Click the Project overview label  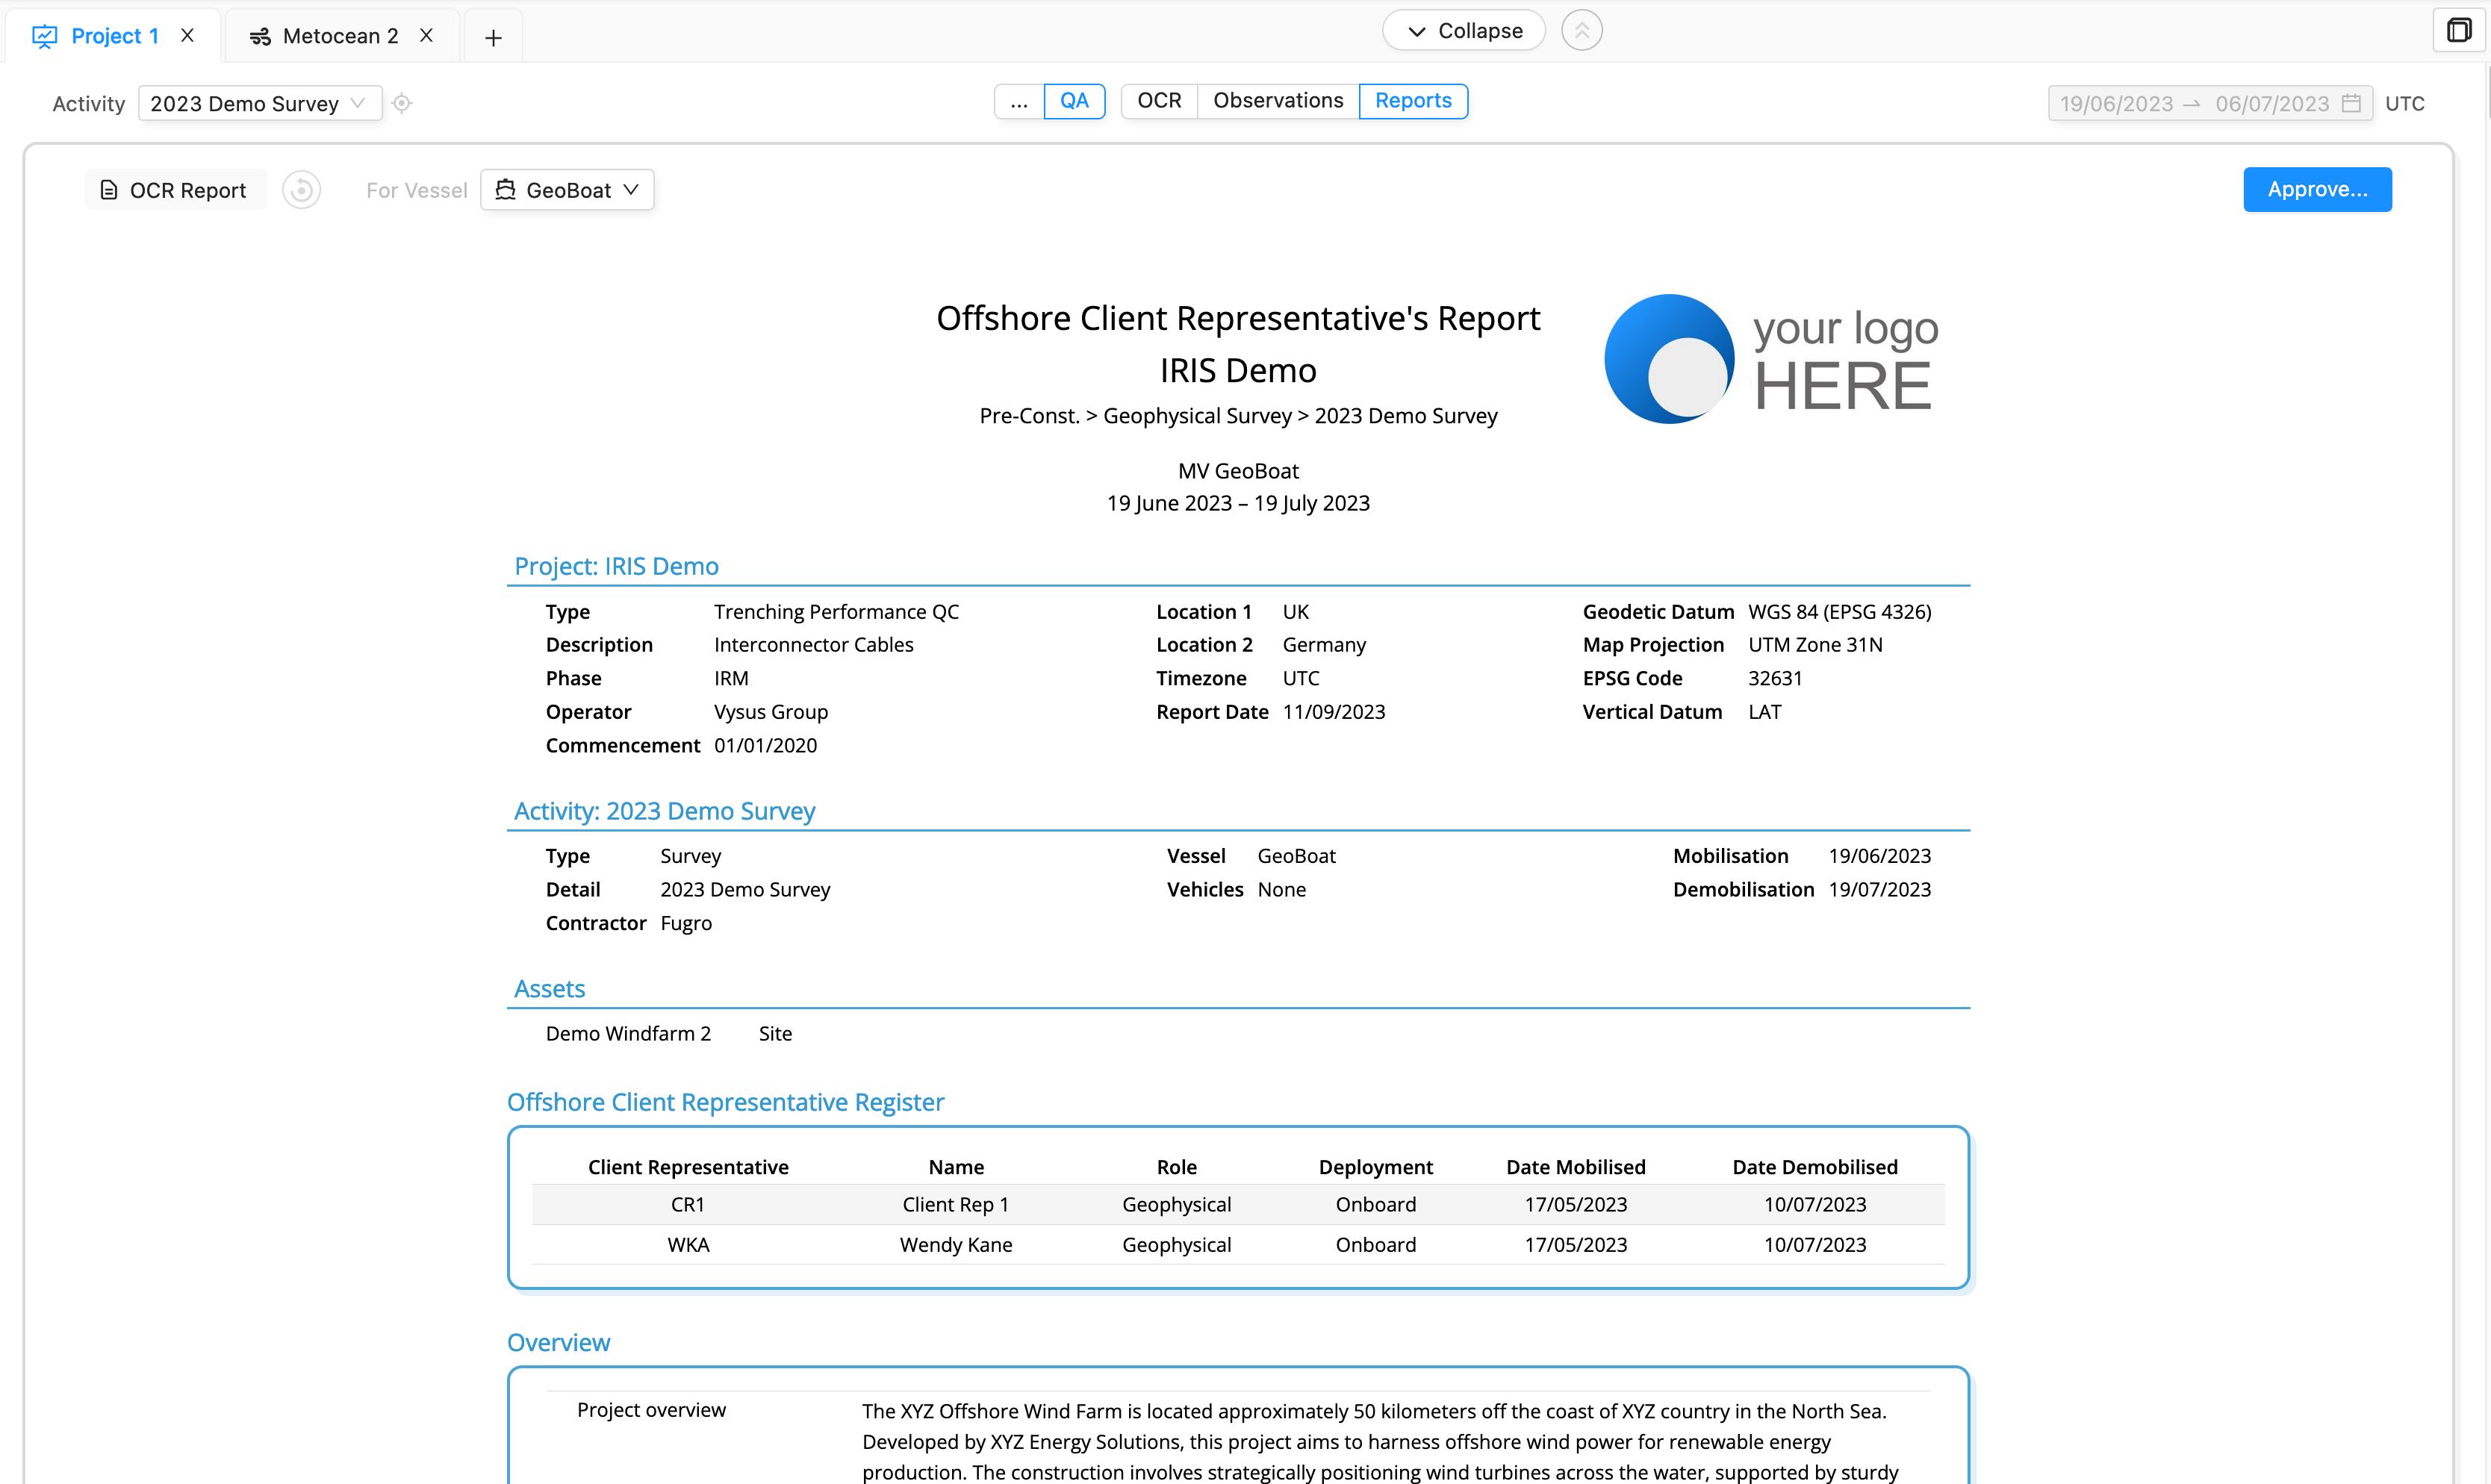coord(651,1410)
